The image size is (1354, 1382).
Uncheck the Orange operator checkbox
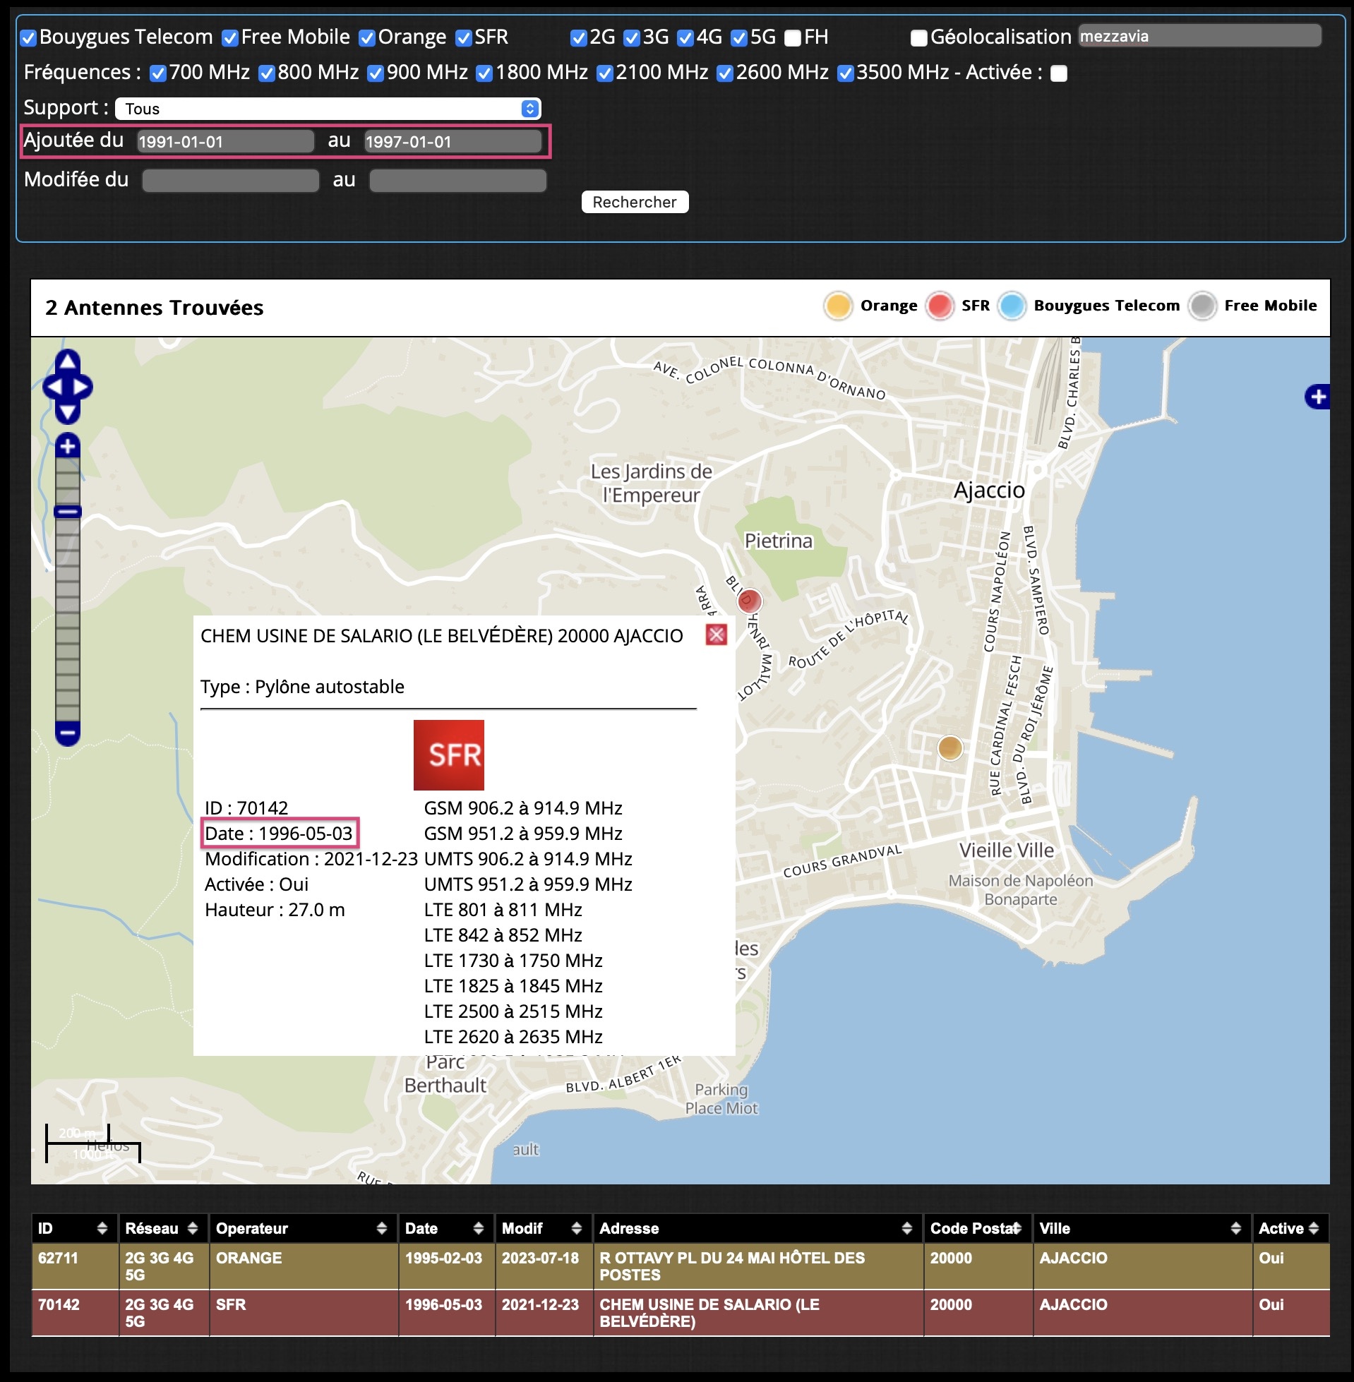click(367, 38)
